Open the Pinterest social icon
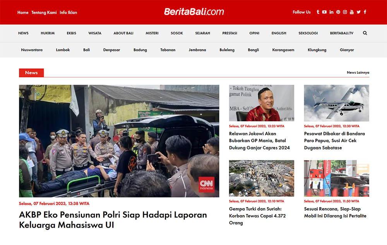The height and width of the screenshot is (245, 387). tap(338, 12)
